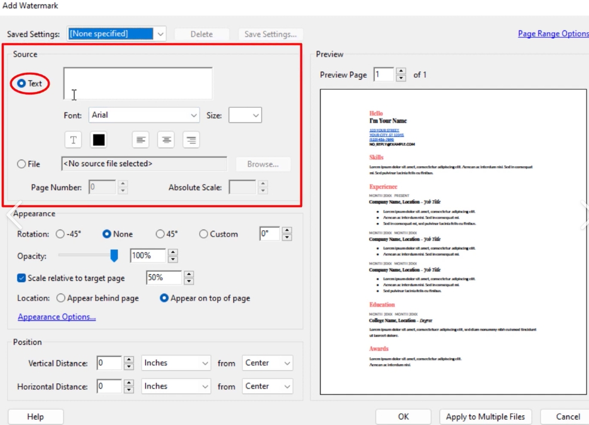The height and width of the screenshot is (425, 589).
Task: Click Save Settings button
Action: [x=270, y=34]
